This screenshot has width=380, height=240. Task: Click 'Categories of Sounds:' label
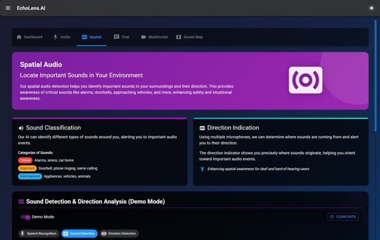tap(35, 153)
